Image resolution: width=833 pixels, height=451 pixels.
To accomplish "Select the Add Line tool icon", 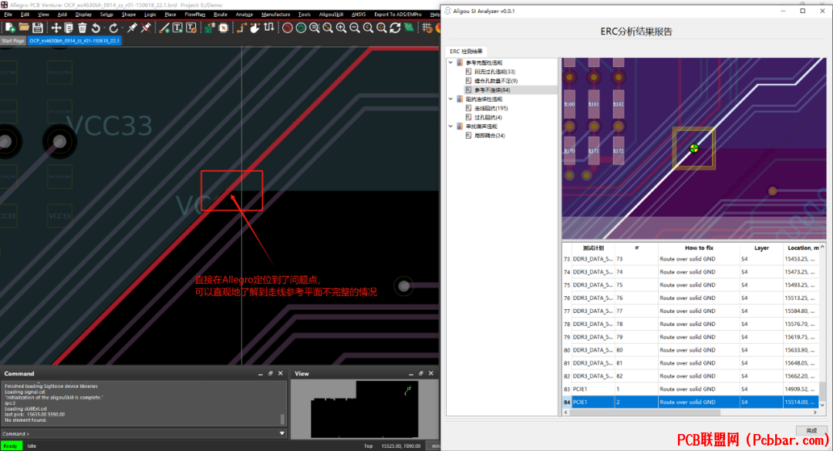I will tap(164, 28).
